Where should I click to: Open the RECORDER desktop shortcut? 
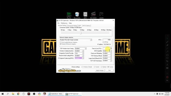tap(93, 15)
